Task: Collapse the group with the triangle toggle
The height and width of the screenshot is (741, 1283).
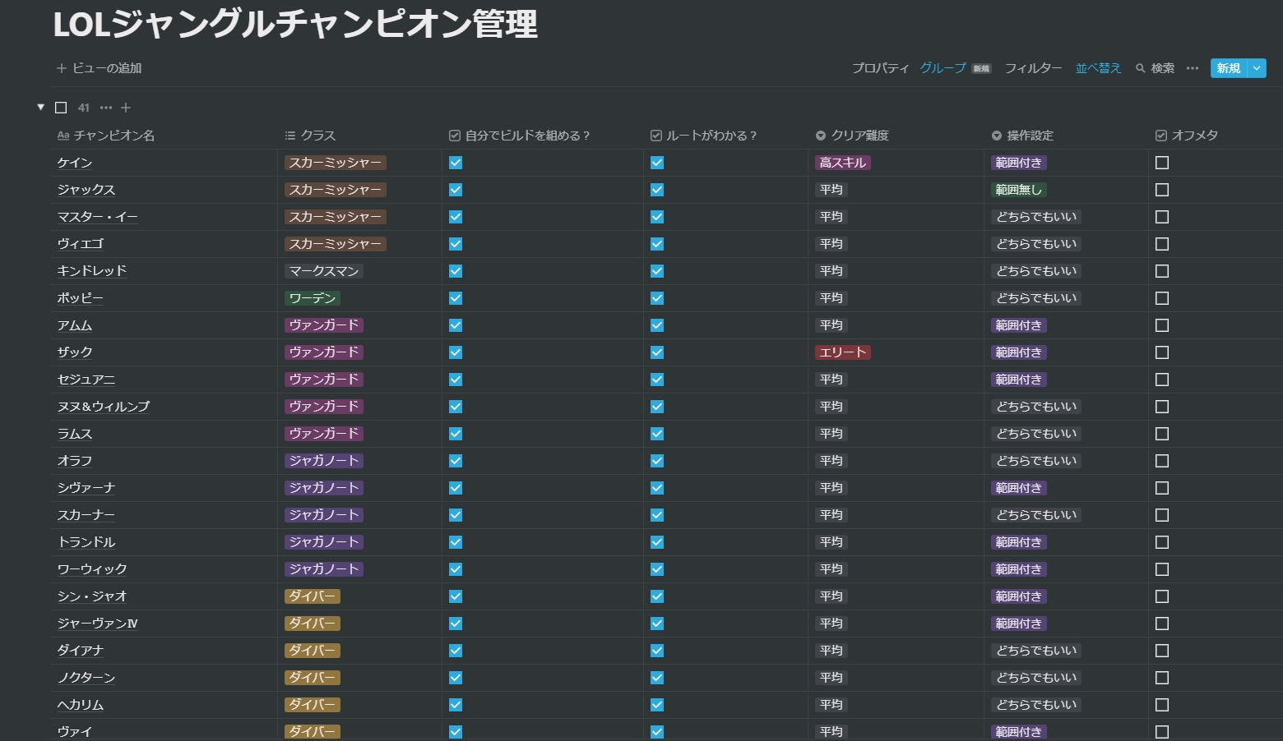Action: (x=40, y=108)
